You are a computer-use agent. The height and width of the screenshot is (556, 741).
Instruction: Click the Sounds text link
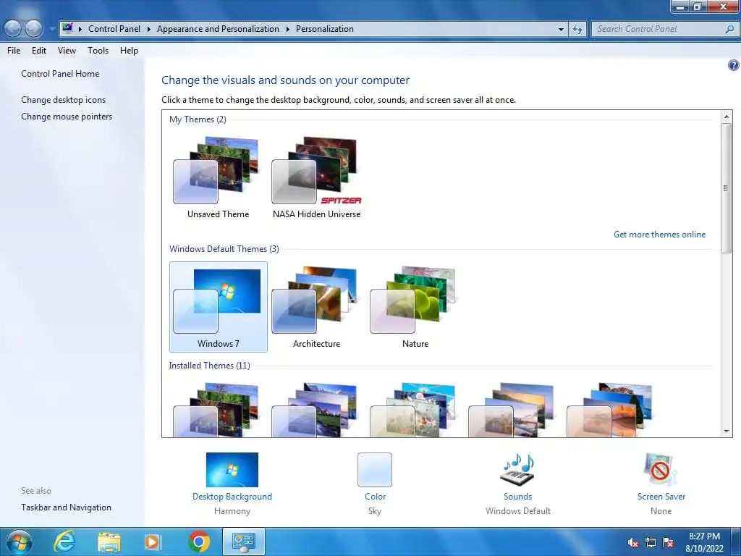click(517, 497)
